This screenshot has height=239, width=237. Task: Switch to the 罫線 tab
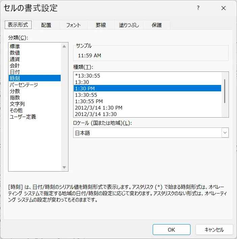point(101,25)
